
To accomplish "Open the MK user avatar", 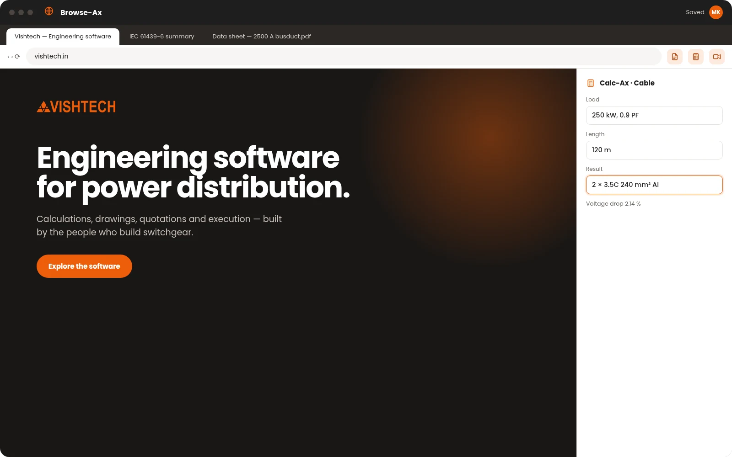I will point(716,12).
